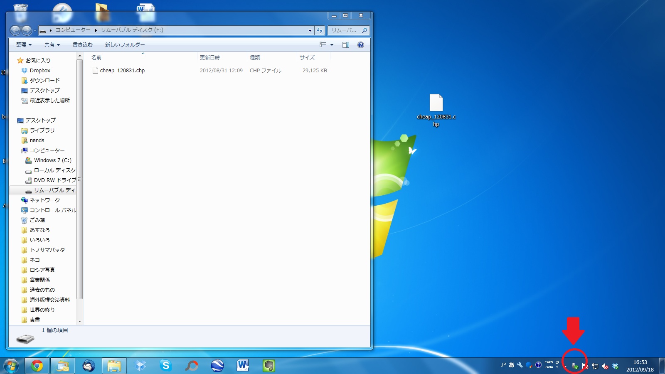Launch Dropbox from the taskbar

click(140, 366)
